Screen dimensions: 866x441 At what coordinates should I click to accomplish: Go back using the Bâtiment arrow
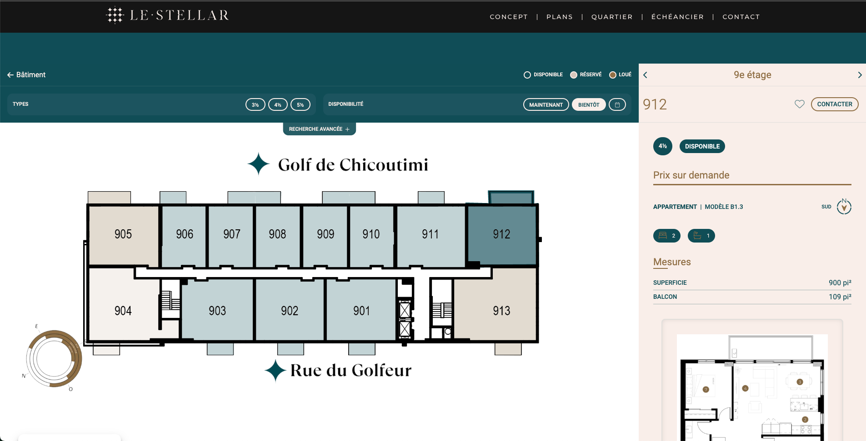26,75
